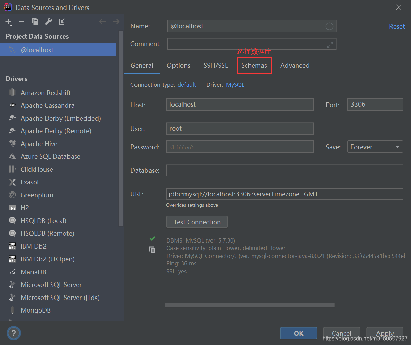Click the horizontal scrollbar below test results

point(250,305)
